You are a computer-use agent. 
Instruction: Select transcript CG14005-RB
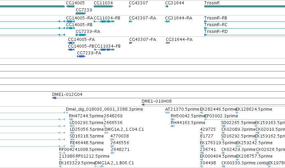(x=79, y=24)
